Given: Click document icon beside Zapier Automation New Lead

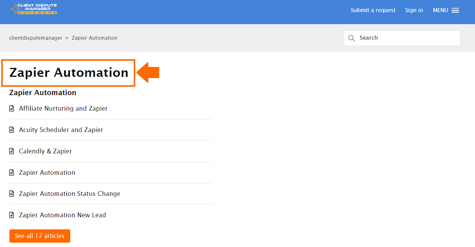Looking at the screenshot, I should pyautogui.click(x=12, y=215).
